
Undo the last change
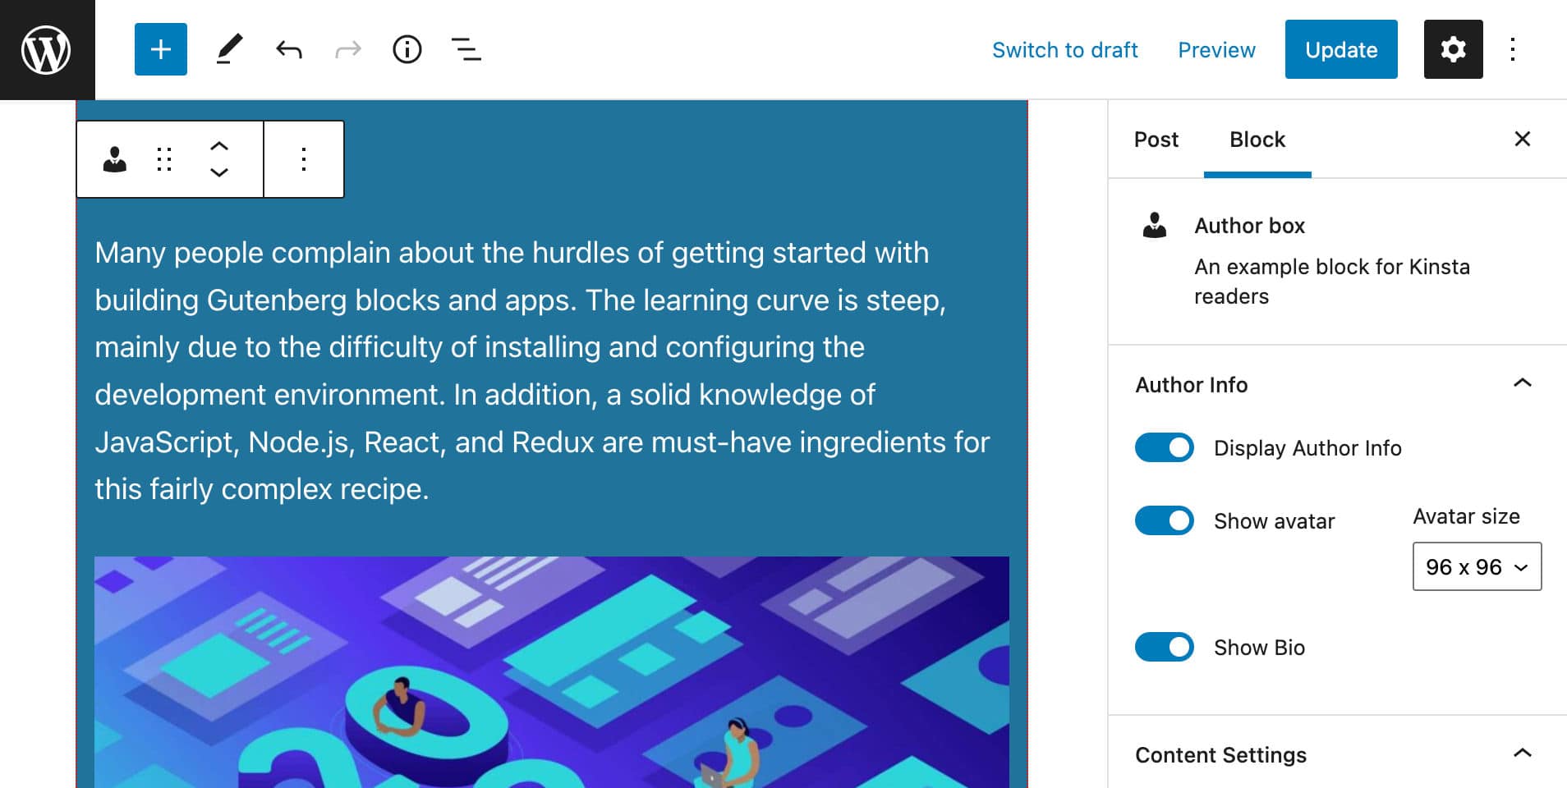(288, 48)
